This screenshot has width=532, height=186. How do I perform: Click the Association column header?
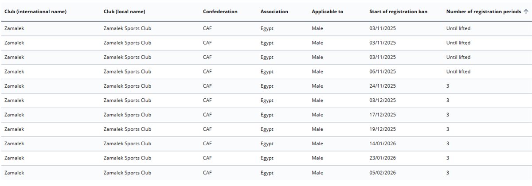(x=274, y=12)
